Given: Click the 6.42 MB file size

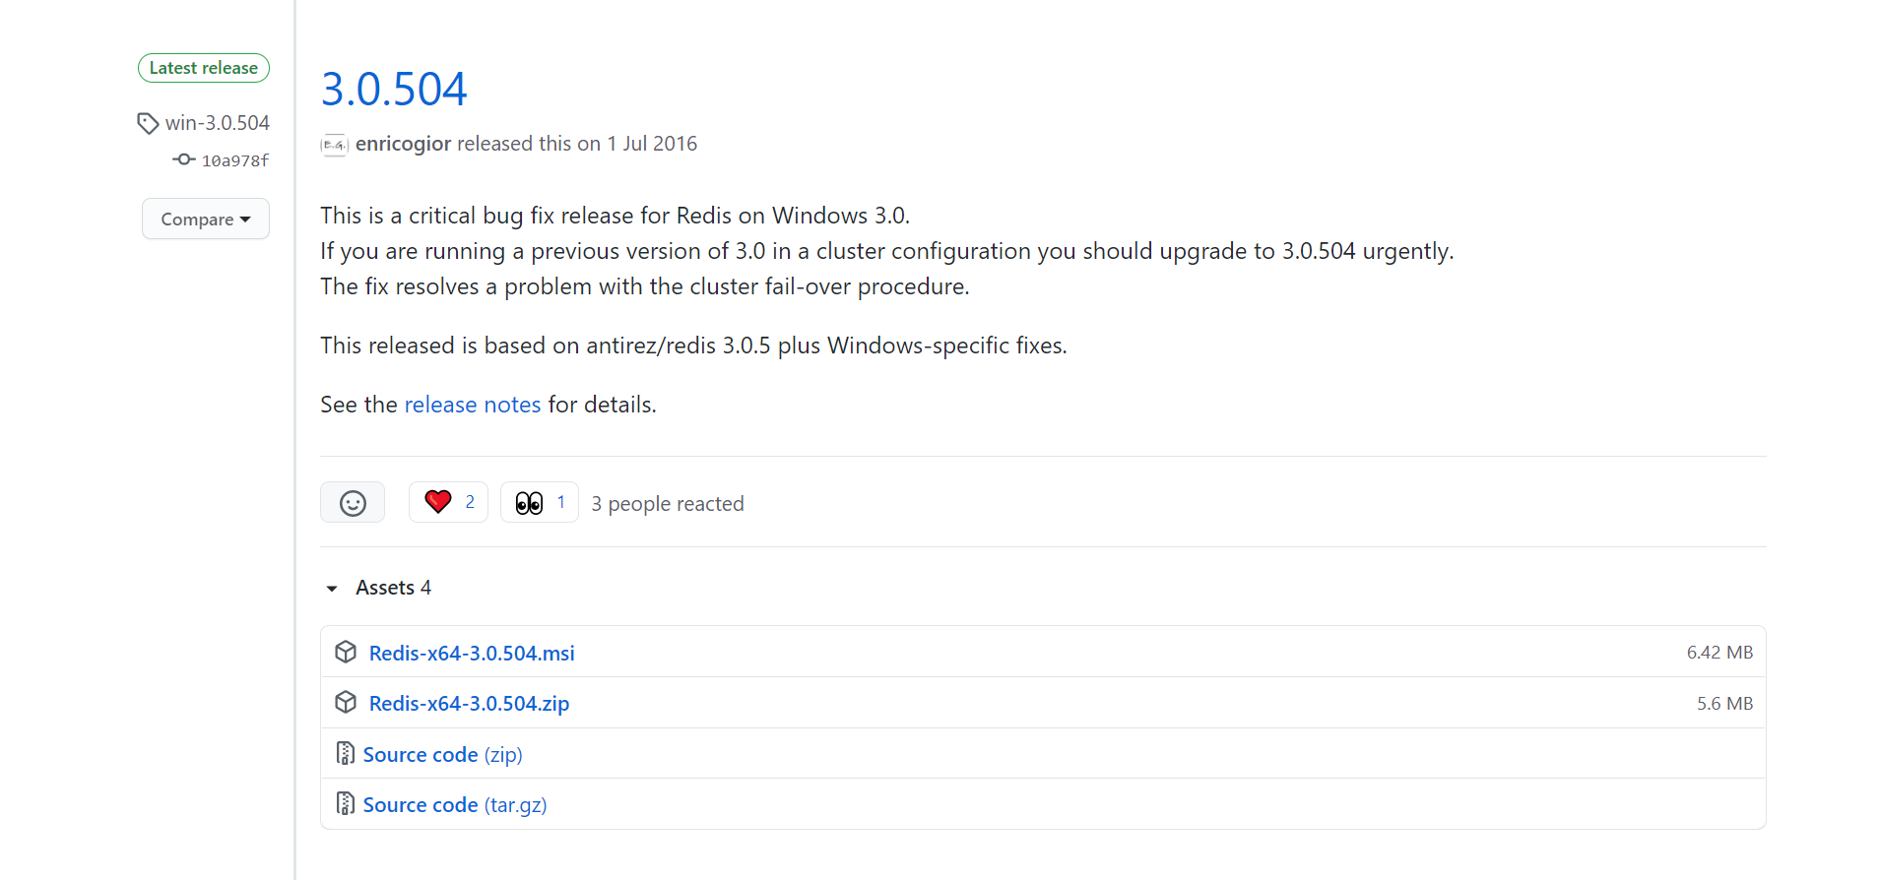Looking at the screenshot, I should click(1719, 653).
